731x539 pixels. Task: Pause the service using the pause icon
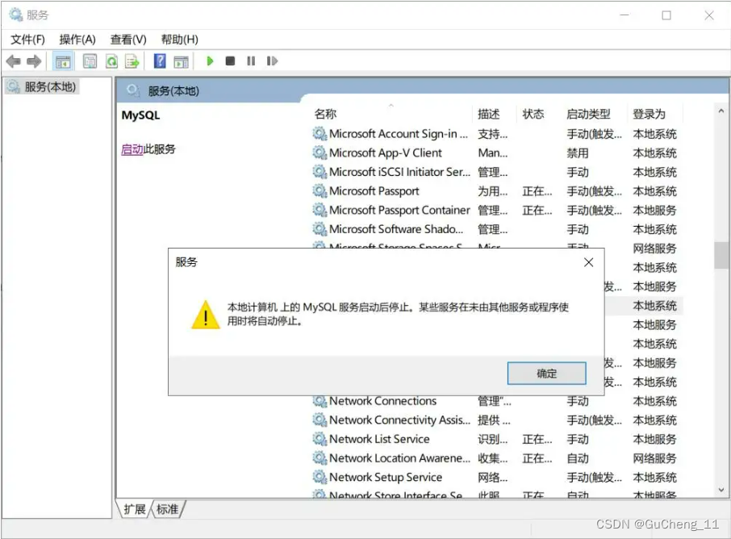(x=251, y=61)
